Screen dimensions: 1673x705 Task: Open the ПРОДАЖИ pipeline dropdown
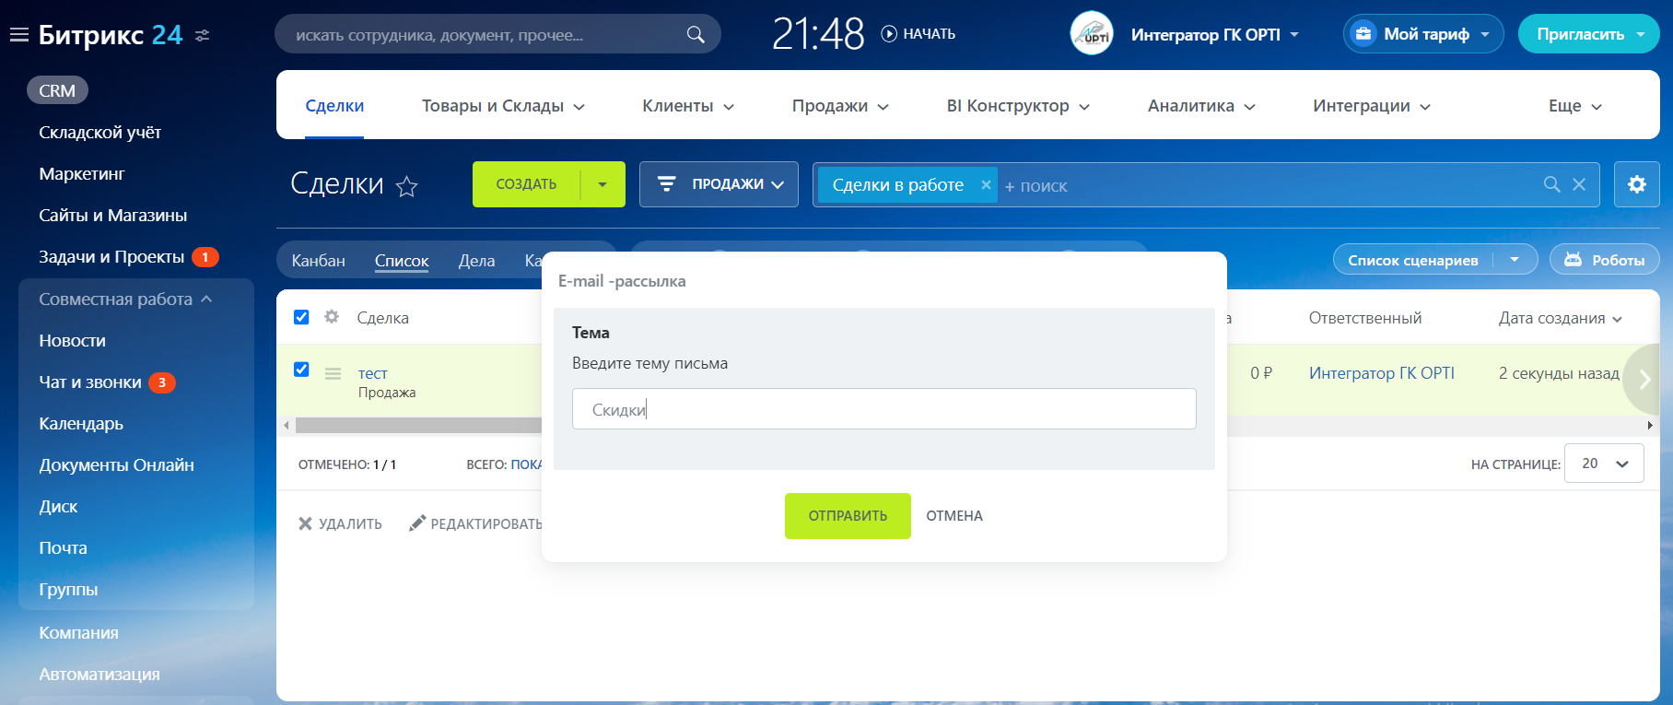[x=719, y=184]
